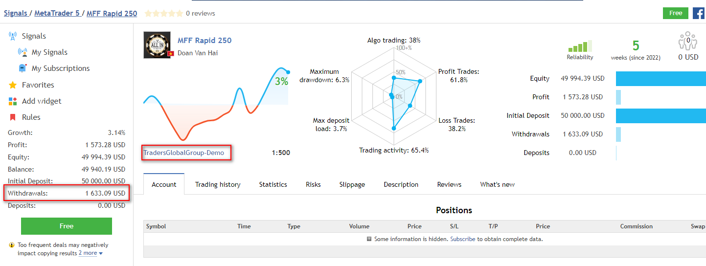This screenshot has height=266, width=706.
Task: Select the Slippage tab
Action: [x=352, y=184]
